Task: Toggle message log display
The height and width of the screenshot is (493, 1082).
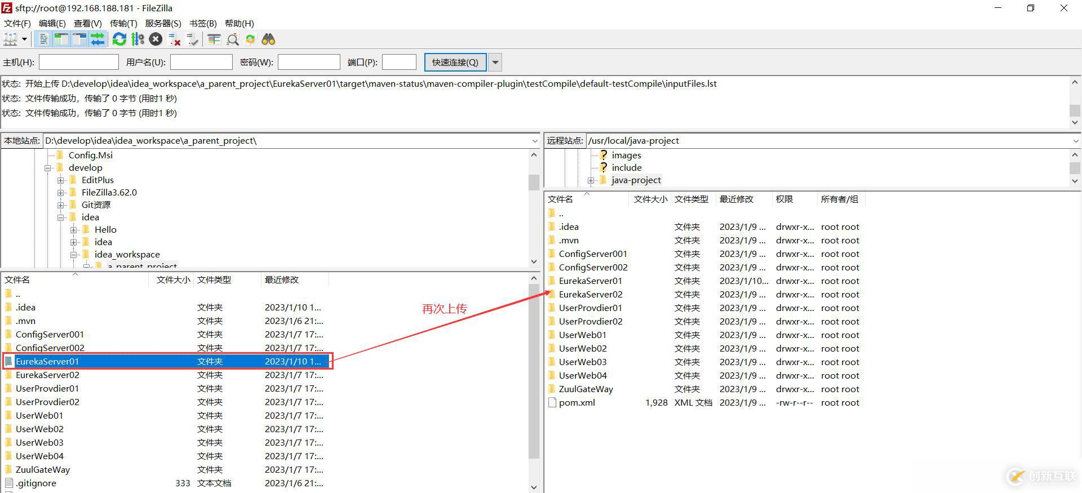Action: (x=43, y=39)
